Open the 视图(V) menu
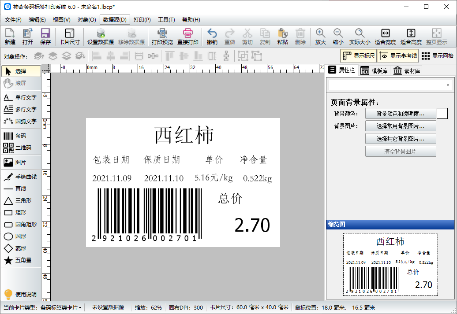The width and height of the screenshot is (457, 314). 61,20
